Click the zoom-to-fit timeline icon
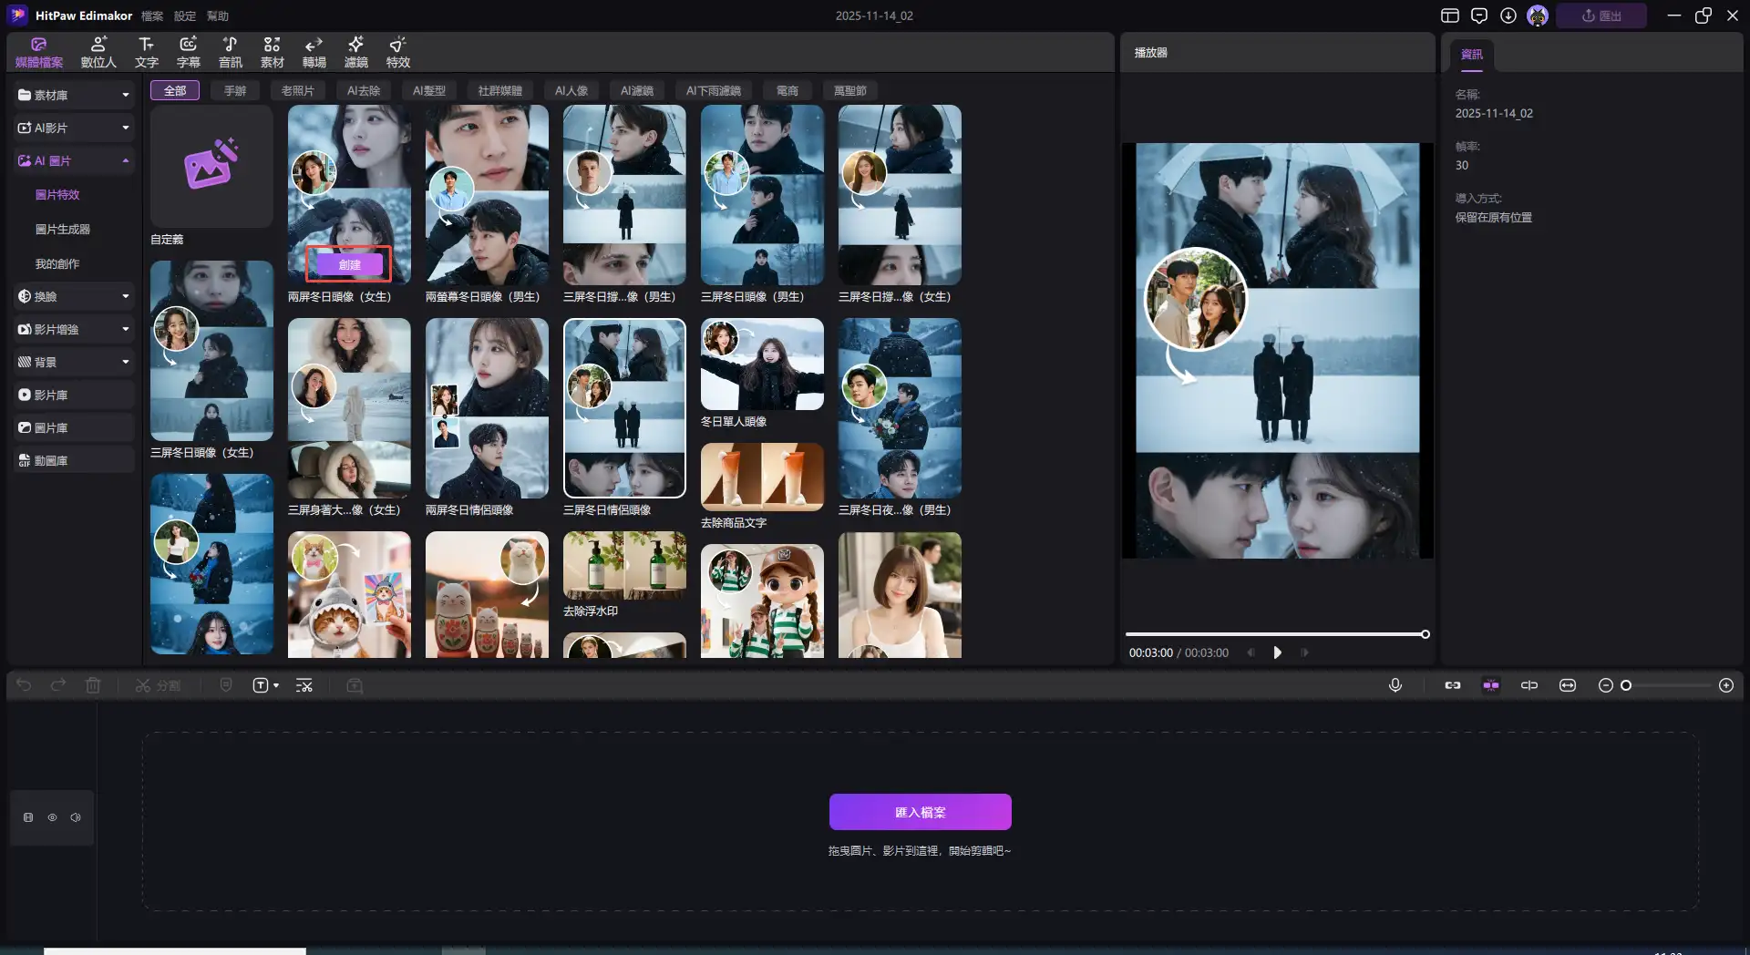The width and height of the screenshot is (1750, 955). tap(1568, 685)
